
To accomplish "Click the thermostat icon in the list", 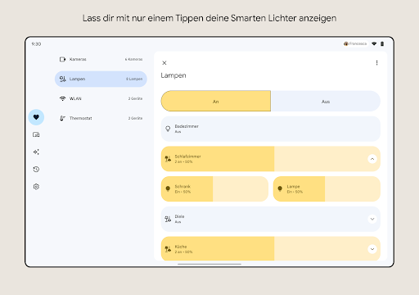I will (x=62, y=118).
